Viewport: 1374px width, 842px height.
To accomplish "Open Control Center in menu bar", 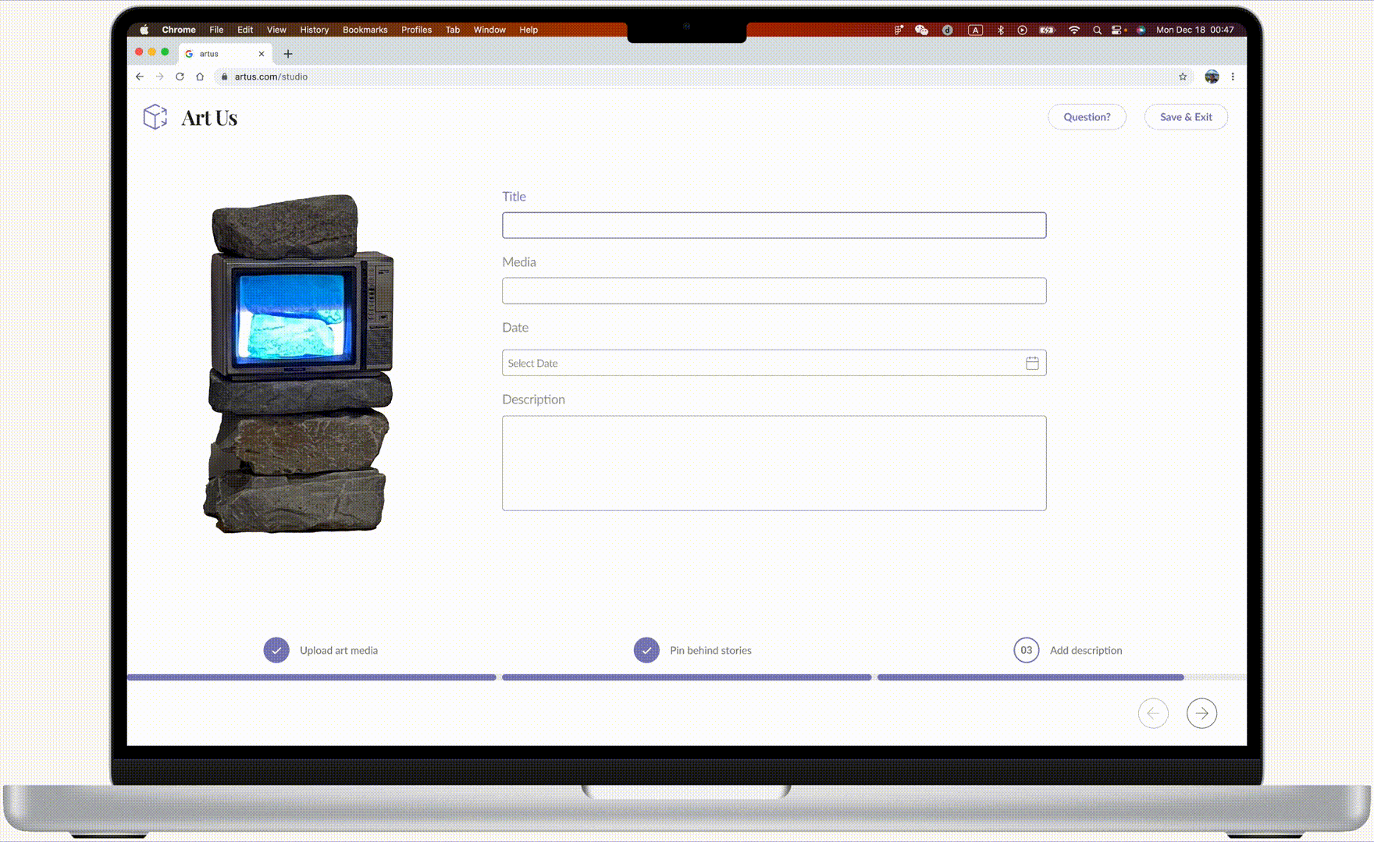I will (x=1118, y=30).
